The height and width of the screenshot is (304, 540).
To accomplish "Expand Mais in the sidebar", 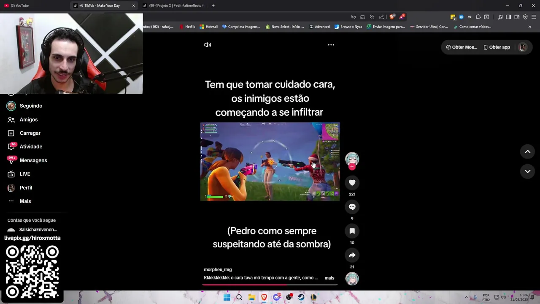I will (x=25, y=201).
